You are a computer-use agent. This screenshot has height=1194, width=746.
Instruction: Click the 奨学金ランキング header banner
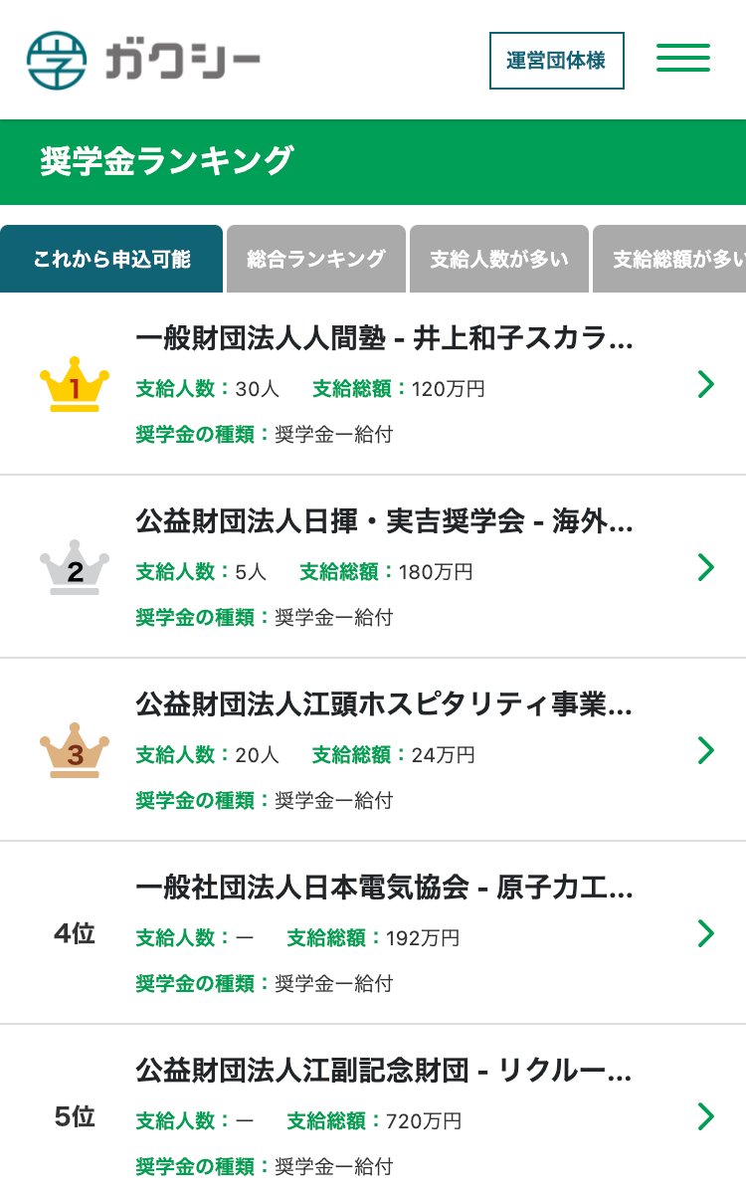tap(373, 162)
